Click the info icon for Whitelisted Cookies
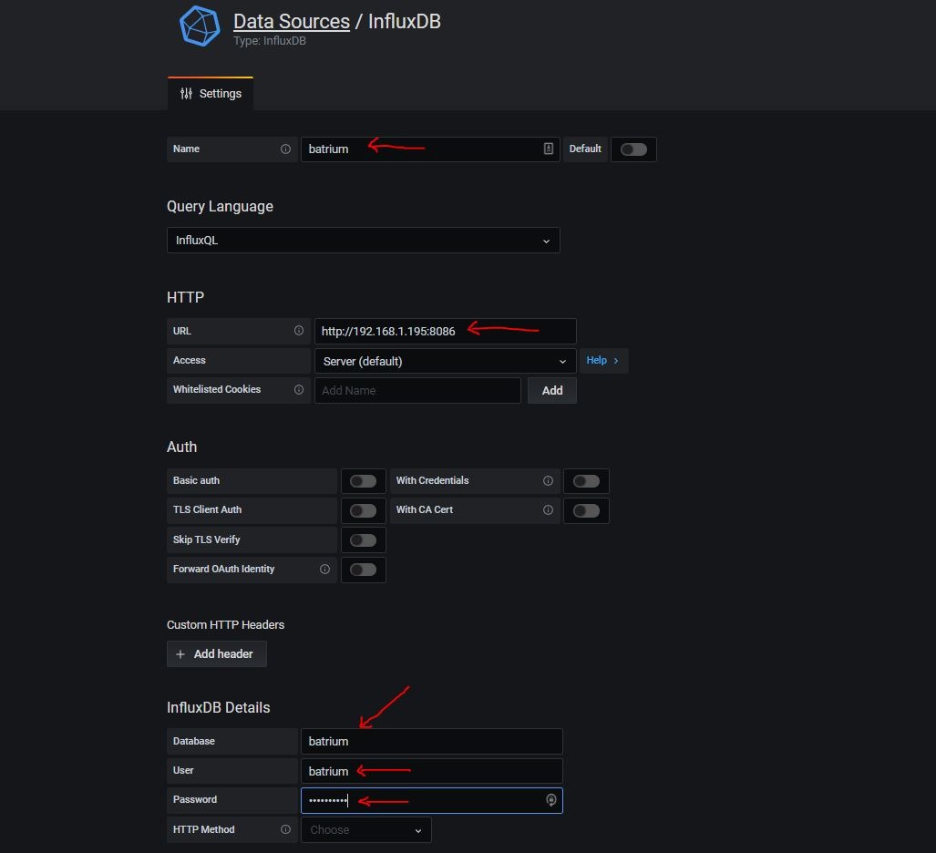Viewport: 936px width, 853px height. [x=298, y=390]
